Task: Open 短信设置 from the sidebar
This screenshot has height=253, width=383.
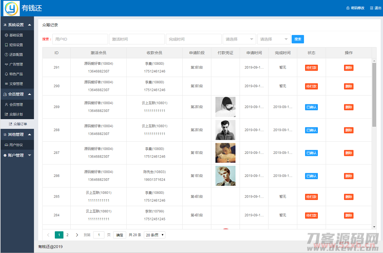Action: pos(16,45)
